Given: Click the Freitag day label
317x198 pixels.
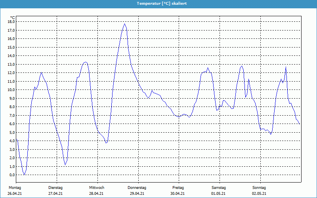Looking at the screenshot, I should (x=178, y=188).
